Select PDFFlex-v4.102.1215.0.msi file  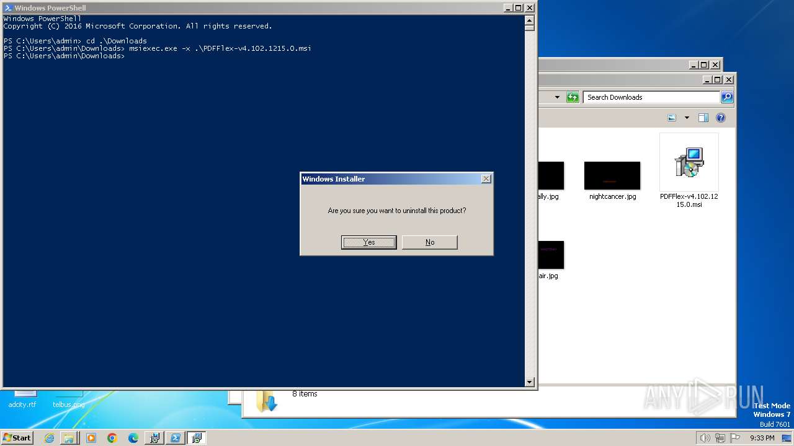[689, 170]
